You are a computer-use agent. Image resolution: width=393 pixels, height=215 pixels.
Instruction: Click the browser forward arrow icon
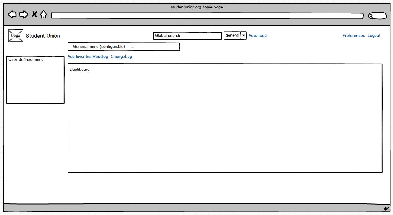[x=24, y=14]
